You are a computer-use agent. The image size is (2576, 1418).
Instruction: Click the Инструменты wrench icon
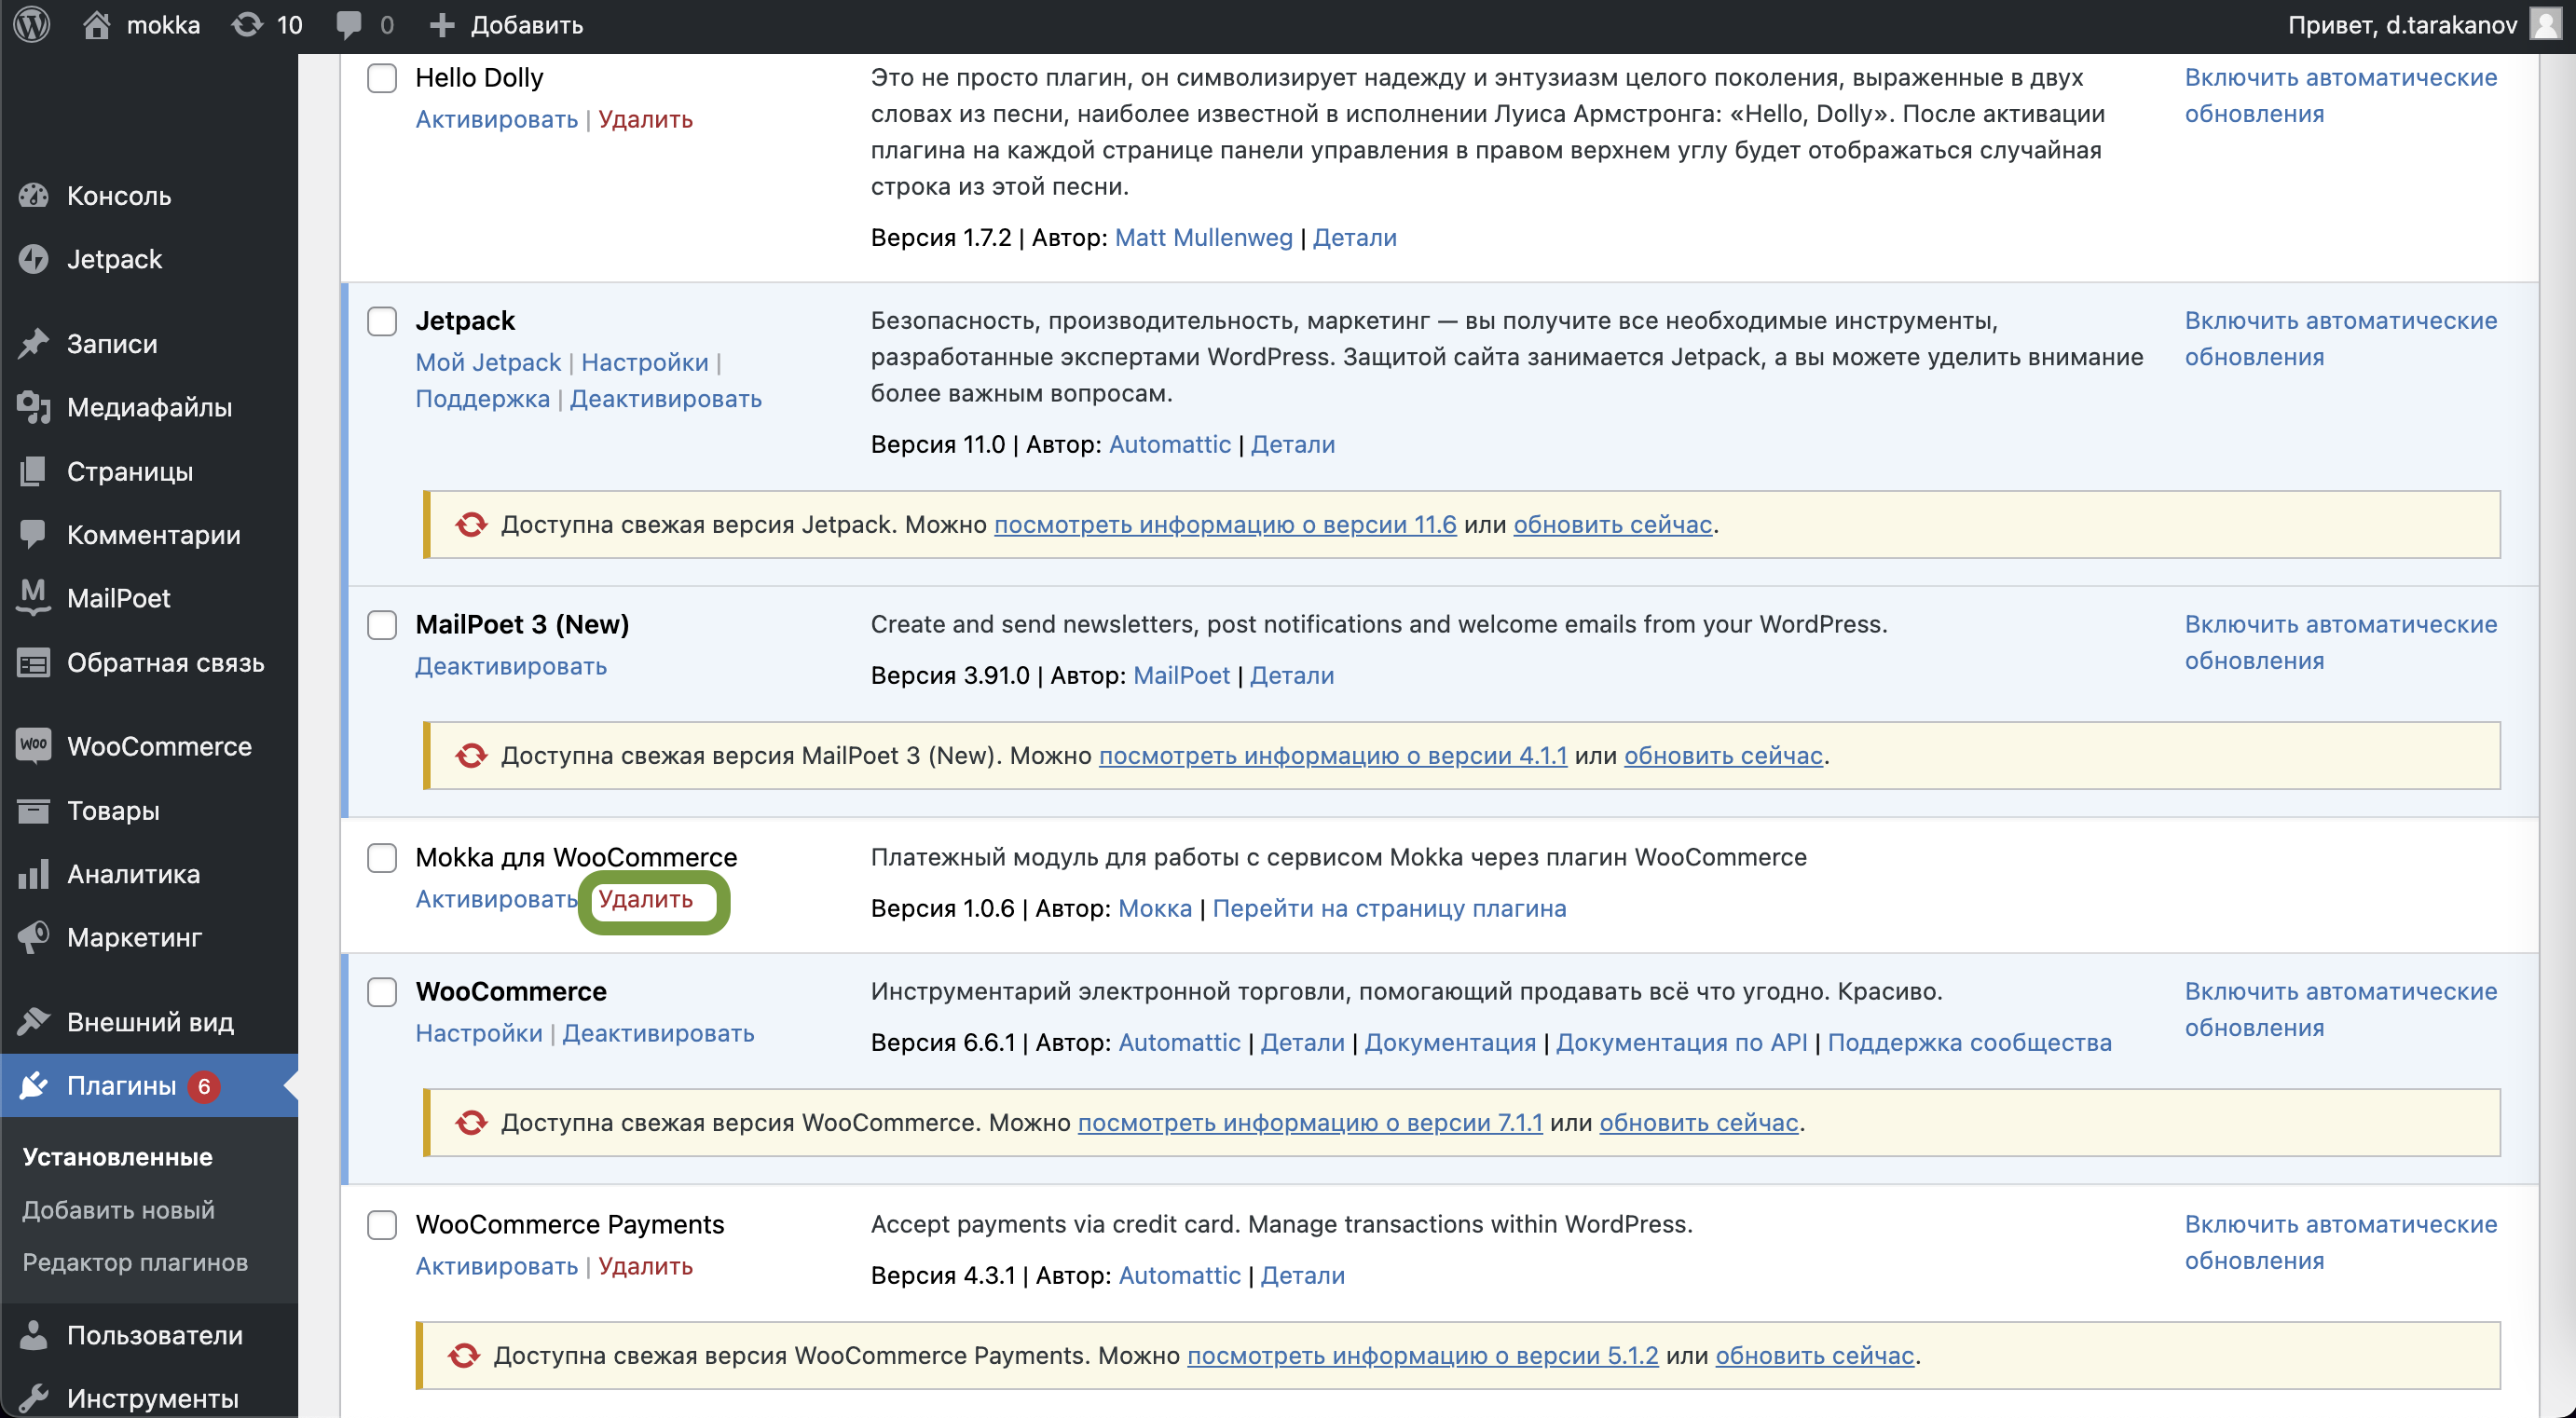point(33,1398)
